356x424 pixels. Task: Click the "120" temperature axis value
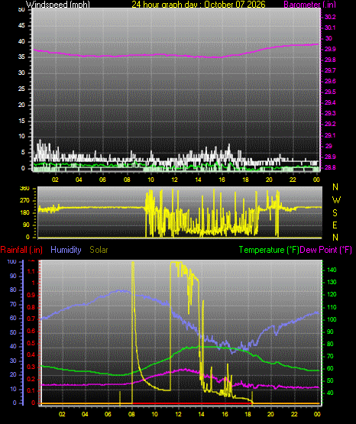point(332,294)
